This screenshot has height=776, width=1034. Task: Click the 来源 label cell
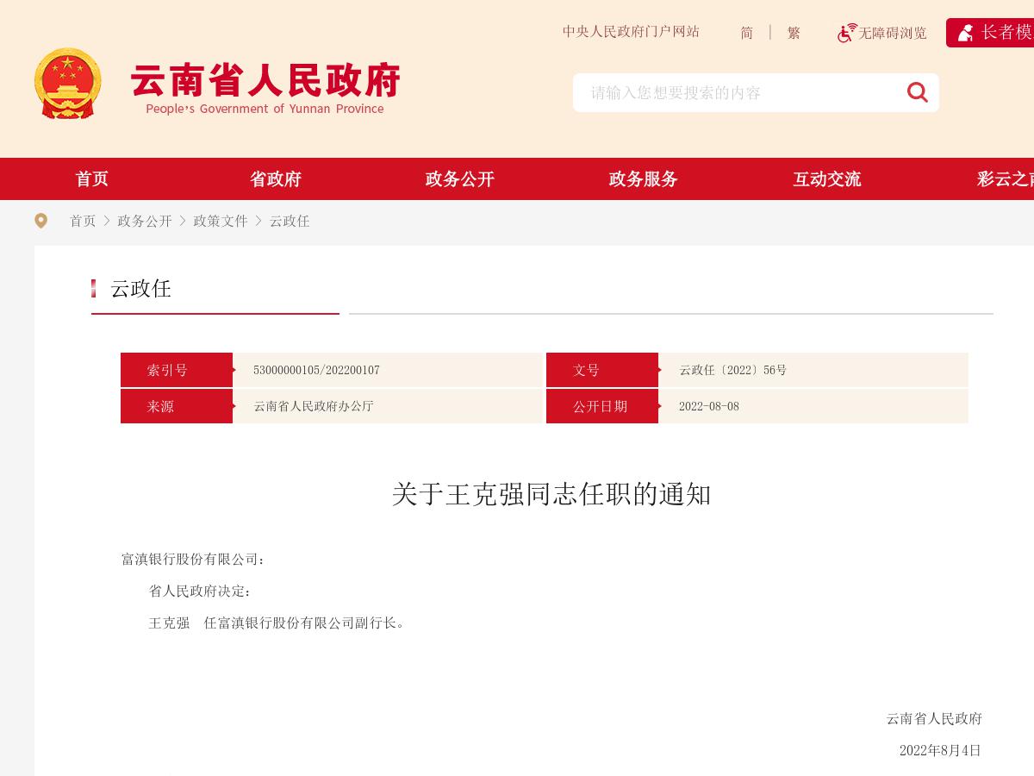pos(177,406)
